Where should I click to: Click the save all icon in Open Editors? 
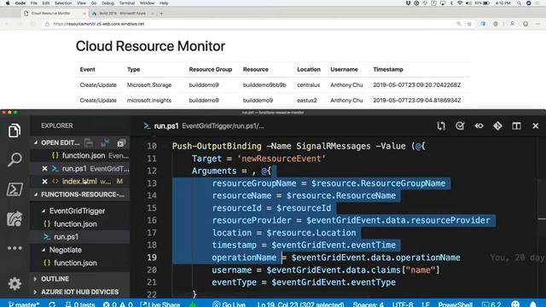[105, 142]
